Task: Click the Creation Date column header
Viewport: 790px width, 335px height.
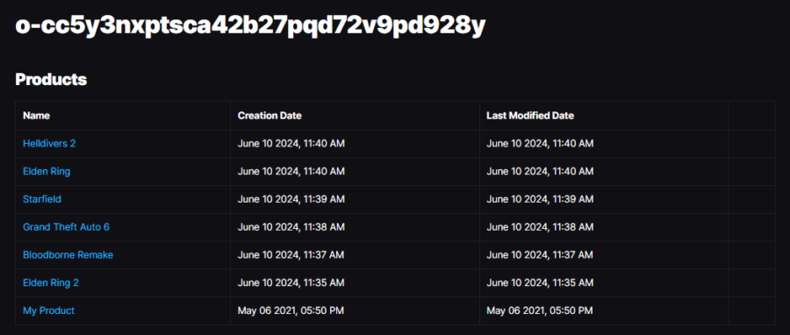Action: [x=269, y=116]
